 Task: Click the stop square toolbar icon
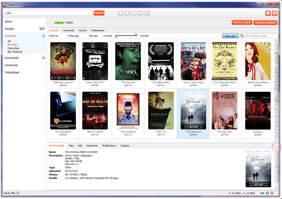(134, 13)
